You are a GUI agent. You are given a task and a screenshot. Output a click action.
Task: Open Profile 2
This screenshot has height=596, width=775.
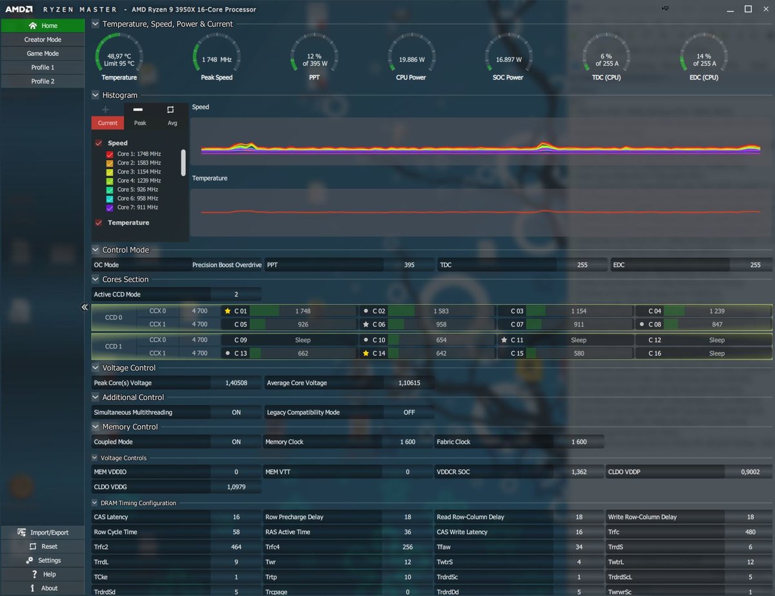(x=43, y=81)
